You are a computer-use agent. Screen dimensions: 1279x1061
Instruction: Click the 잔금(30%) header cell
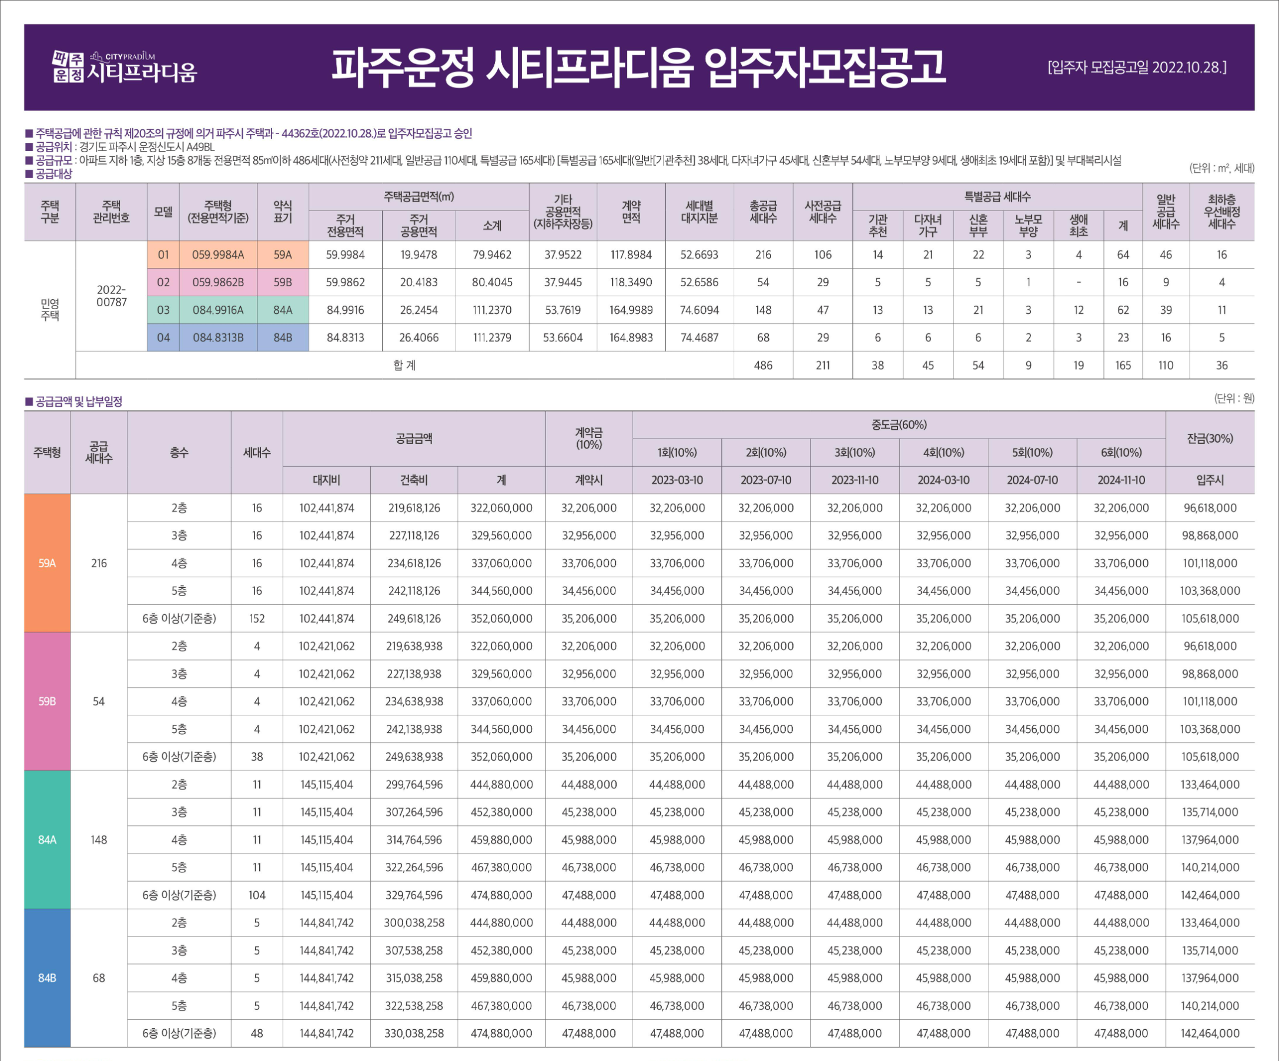(1210, 439)
